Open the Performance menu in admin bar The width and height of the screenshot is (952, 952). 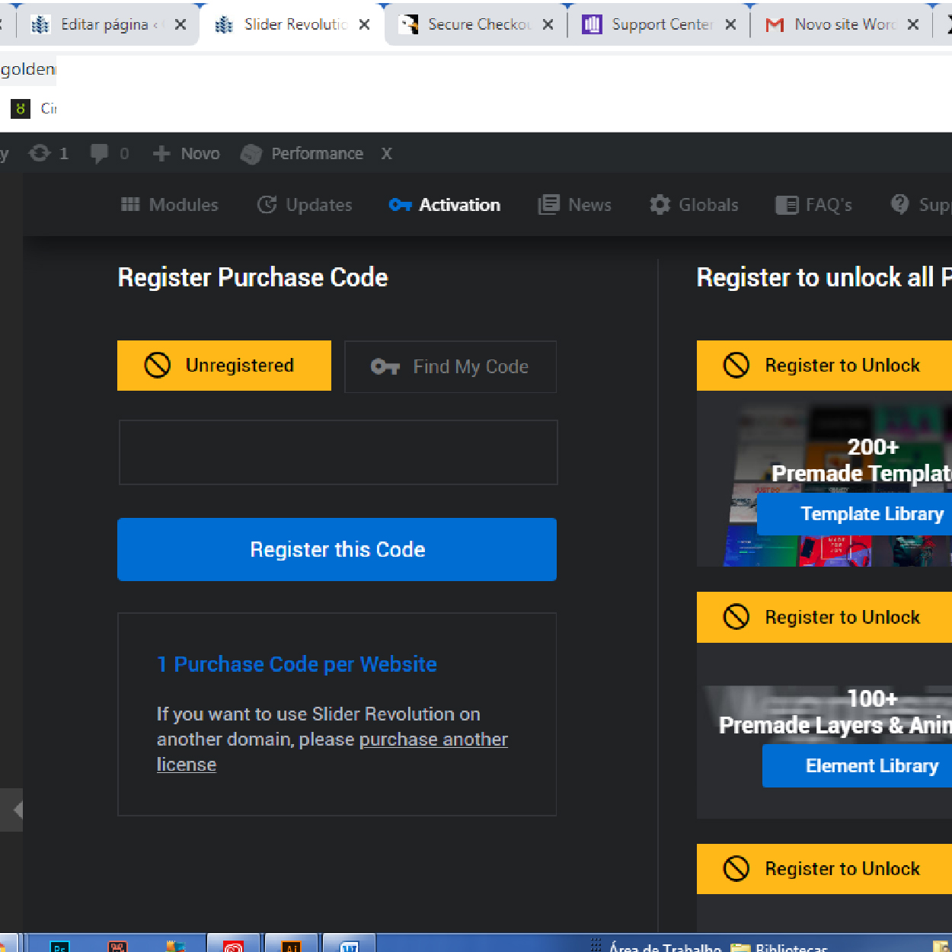(302, 154)
